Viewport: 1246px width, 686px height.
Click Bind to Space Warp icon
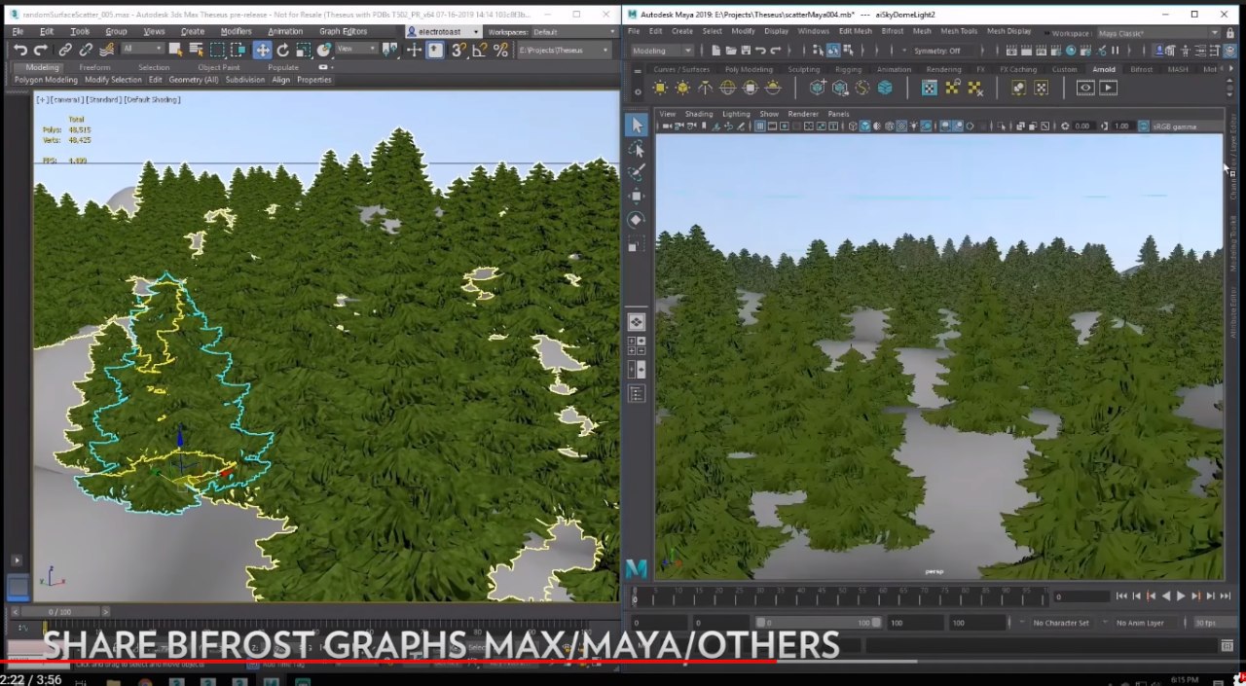[106, 51]
